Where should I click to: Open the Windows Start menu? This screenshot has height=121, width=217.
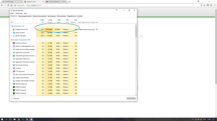click(x=2, y=119)
